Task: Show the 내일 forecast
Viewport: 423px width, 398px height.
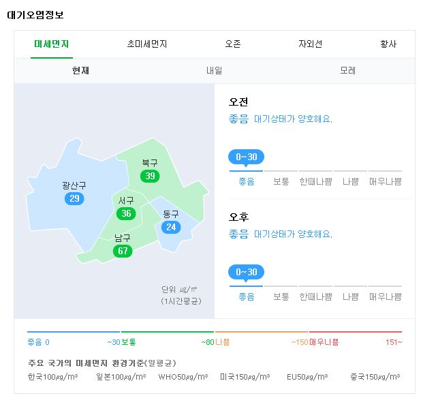Action: (214, 71)
